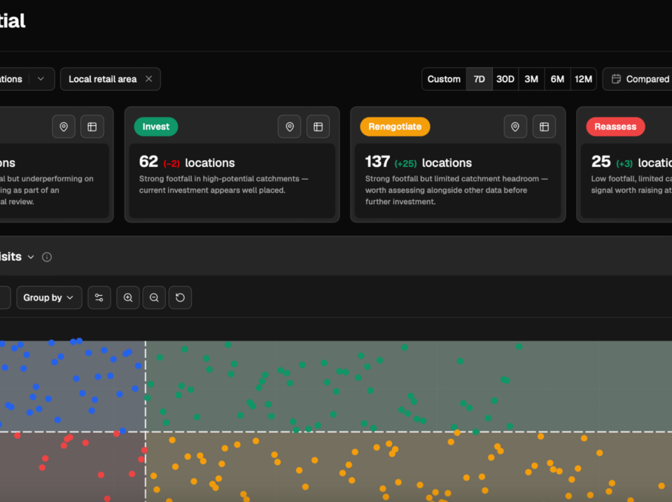672x502 pixels.
Task: Zoom in on the scatter chart
Action: (127, 297)
